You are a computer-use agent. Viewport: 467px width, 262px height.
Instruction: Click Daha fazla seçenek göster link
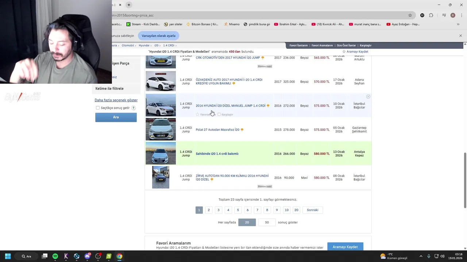(x=116, y=100)
